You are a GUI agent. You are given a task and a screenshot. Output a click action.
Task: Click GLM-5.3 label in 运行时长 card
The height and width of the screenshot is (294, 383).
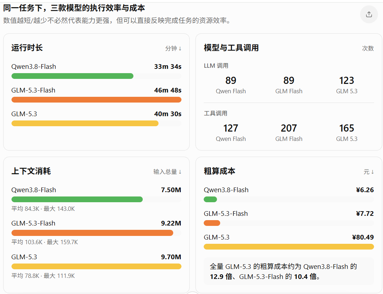pyautogui.click(x=24, y=114)
